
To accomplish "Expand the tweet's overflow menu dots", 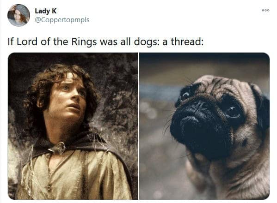I will coord(265,11).
